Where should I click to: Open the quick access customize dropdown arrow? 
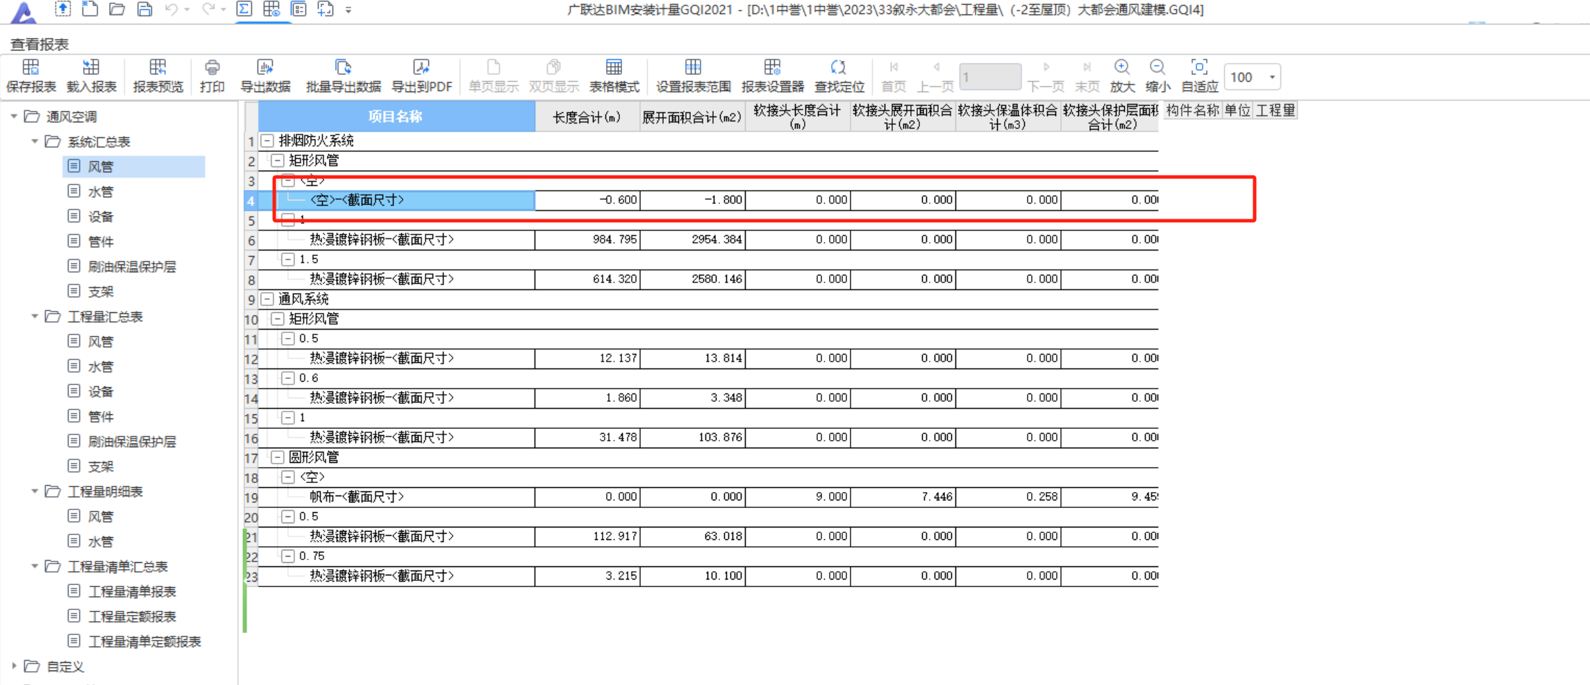click(x=349, y=10)
